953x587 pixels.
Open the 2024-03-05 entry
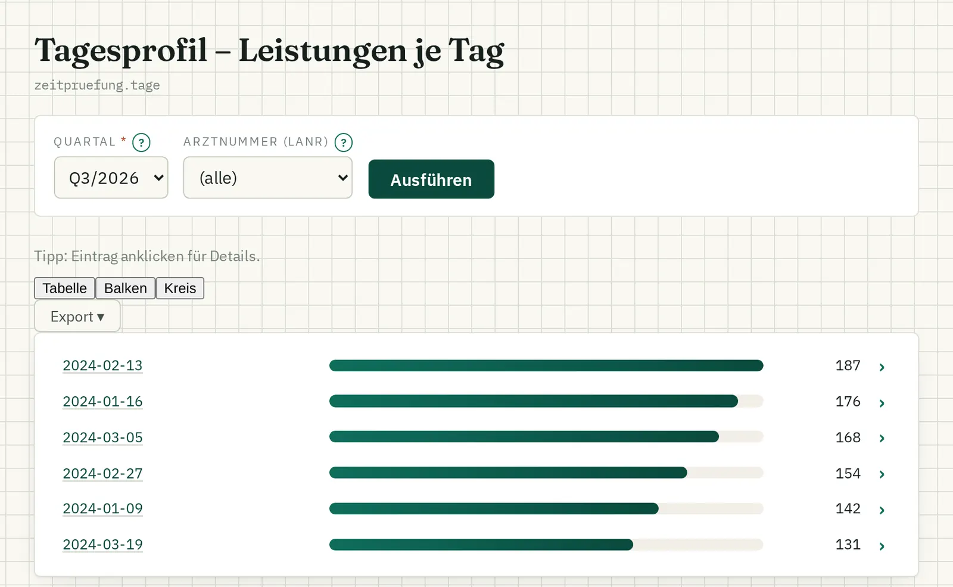(102, 437)
